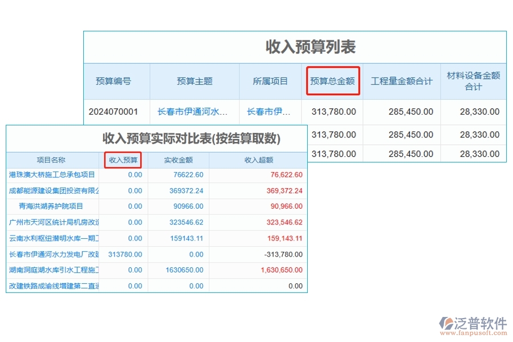Open the 长春市伊通河水 budget subject link
The width and height of the screenshot is (513, 342).
(194, 112)
